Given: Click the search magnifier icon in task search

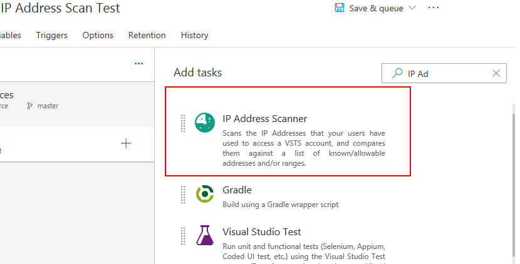Looking at the screenshot, I should (x=397, y=73).
